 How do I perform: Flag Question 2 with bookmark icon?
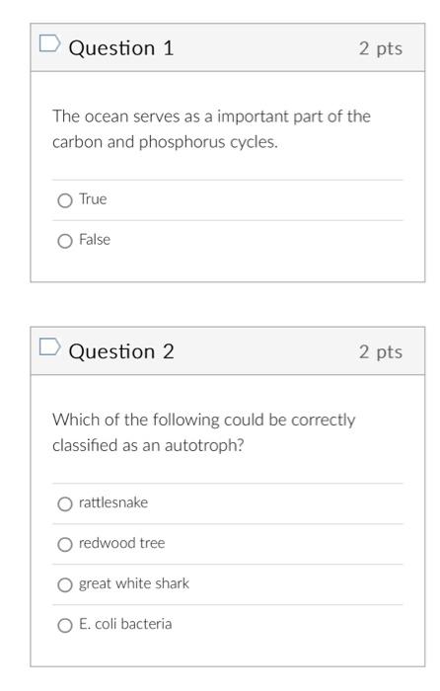(x=49, y=346)
